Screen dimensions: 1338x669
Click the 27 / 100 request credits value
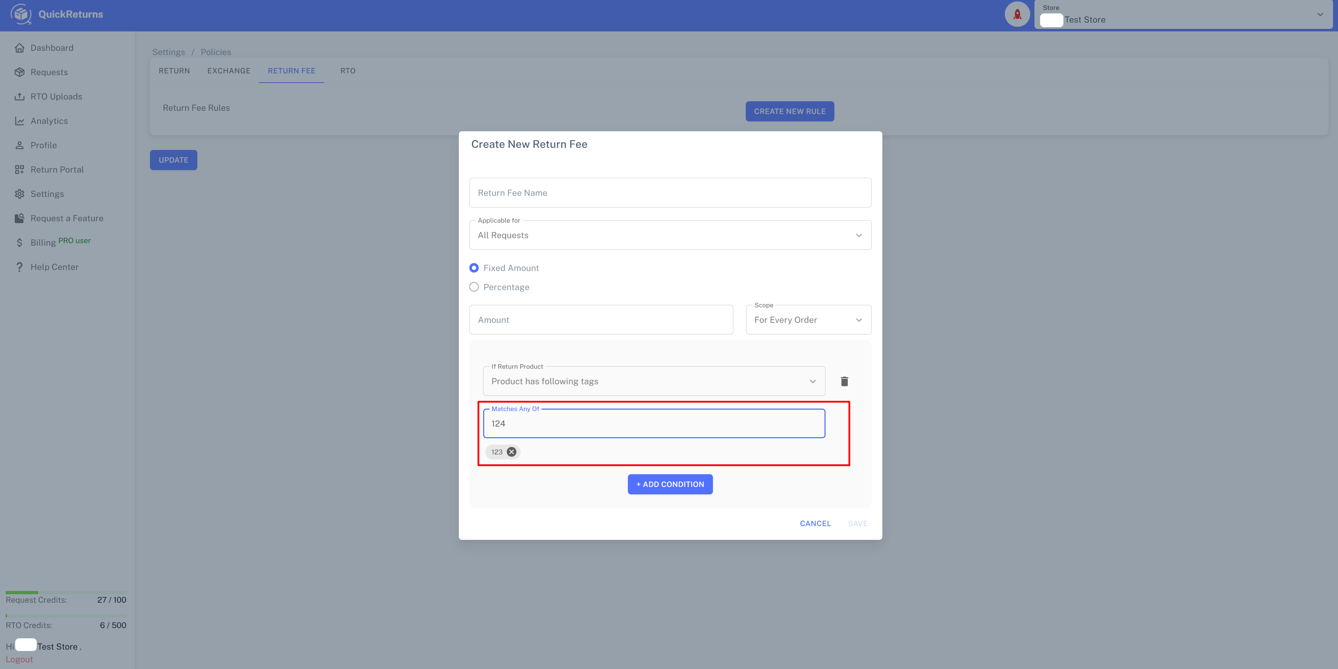[112, 600]
